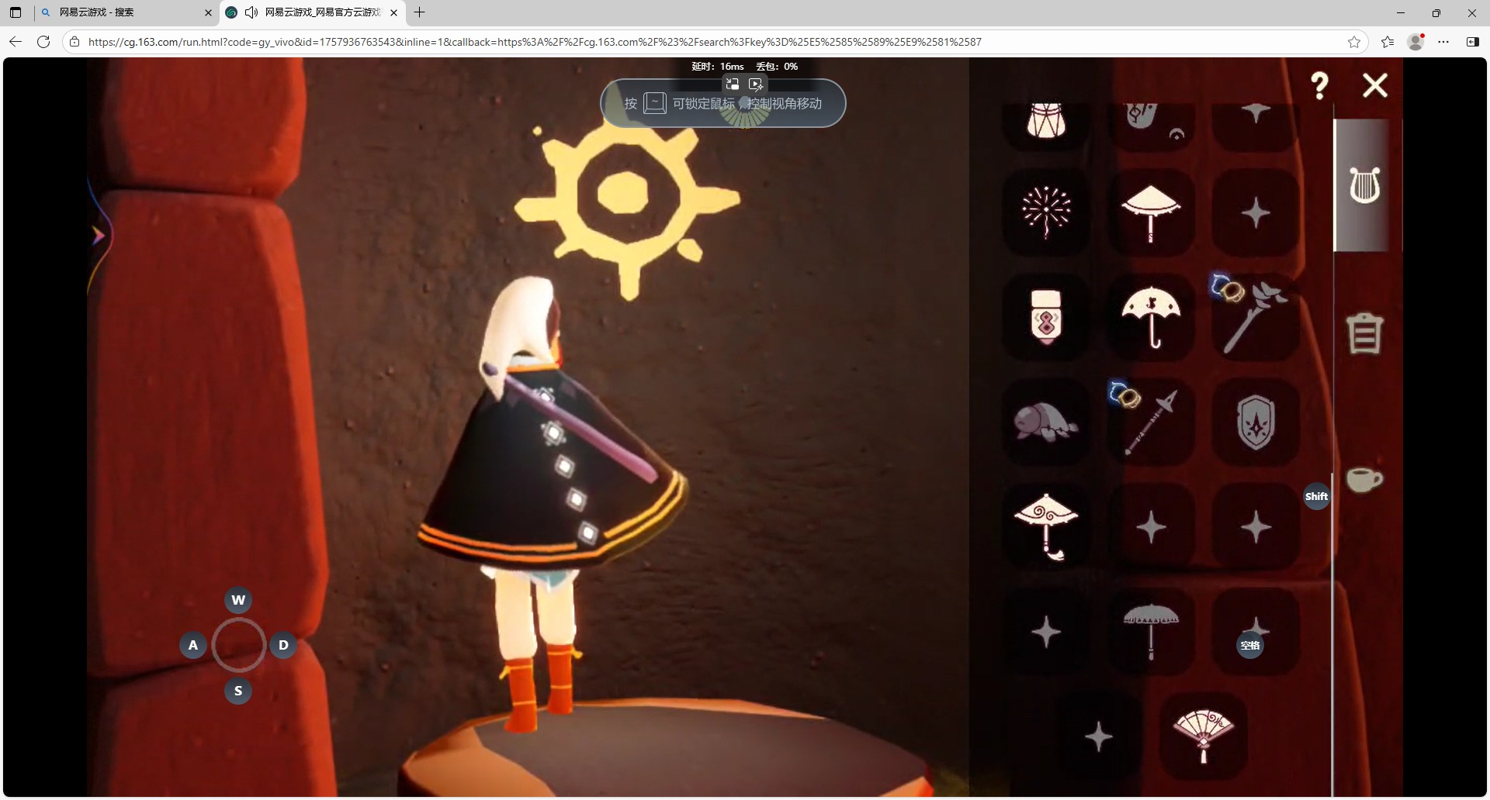Open the help question mark
This screenshot has height=800, width=1490.
pos(1319,85)
